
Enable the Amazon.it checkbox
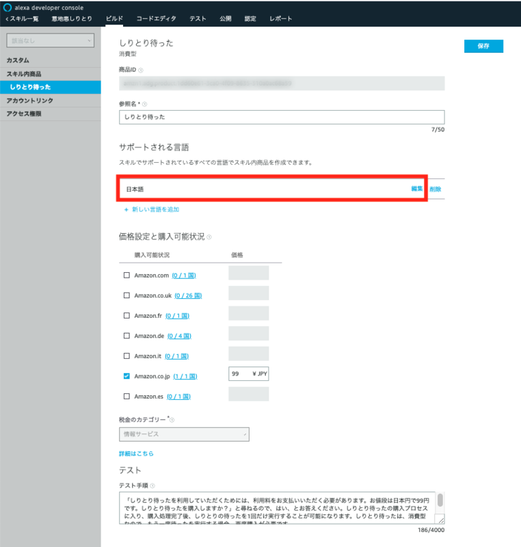coord(126,356)
